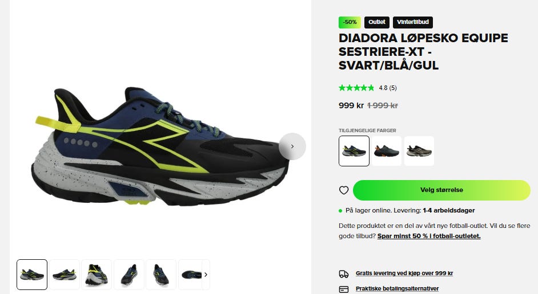Choose the black/blue/yellow color variant

[x=354, y=151]
